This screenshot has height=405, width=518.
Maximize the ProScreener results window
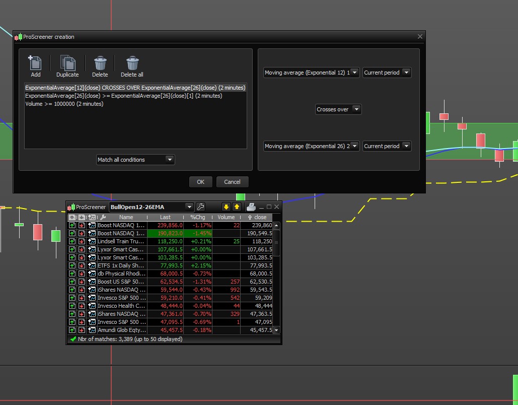point(269,207)
